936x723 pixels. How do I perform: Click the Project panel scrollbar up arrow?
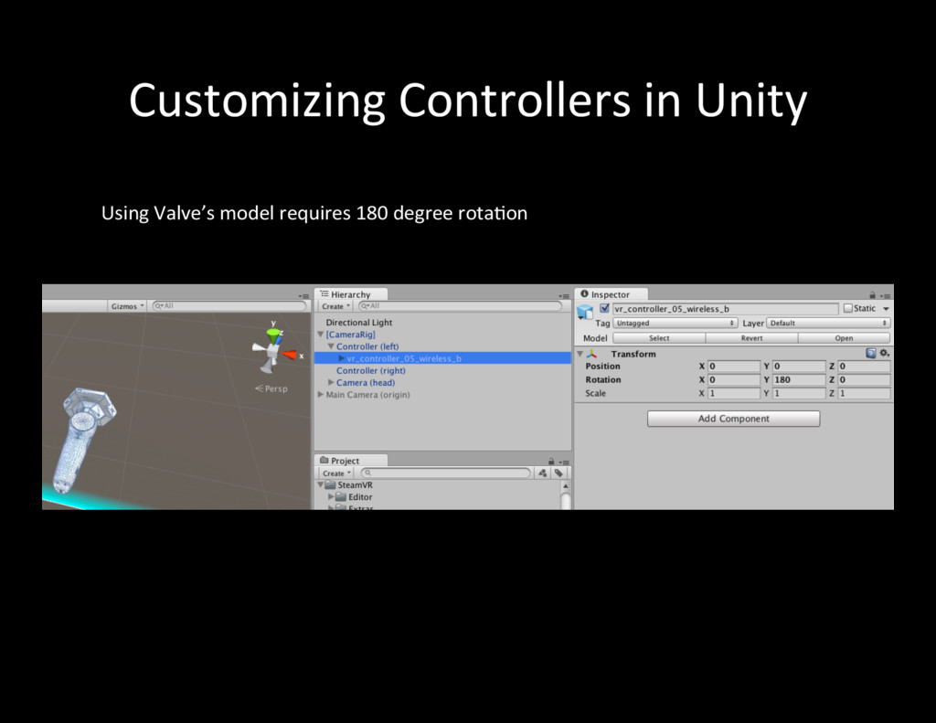coord(565,486)
